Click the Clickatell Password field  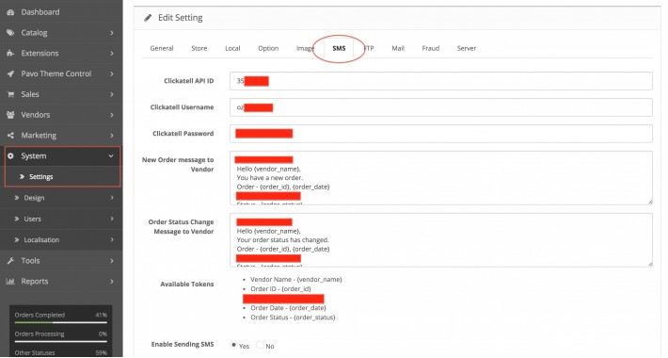coord(441,134)
